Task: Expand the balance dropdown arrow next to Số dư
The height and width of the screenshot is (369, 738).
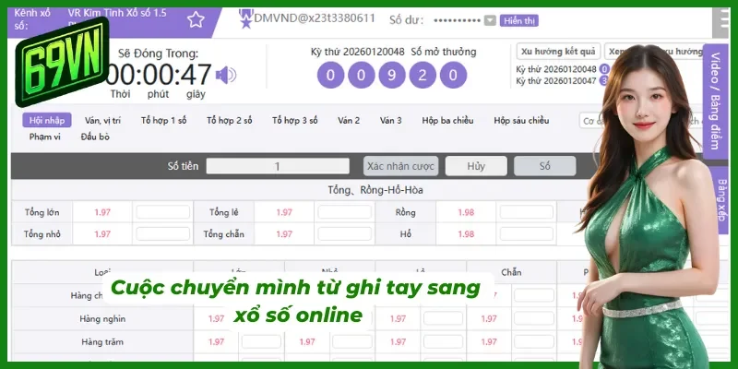Action: [490, 20]
